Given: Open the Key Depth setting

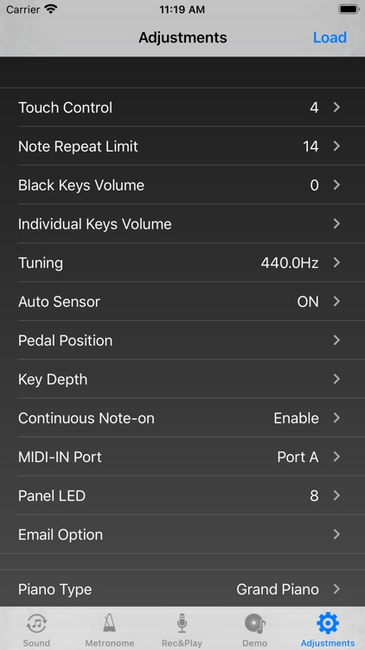Looking at the screenshot, I should 182,379.
